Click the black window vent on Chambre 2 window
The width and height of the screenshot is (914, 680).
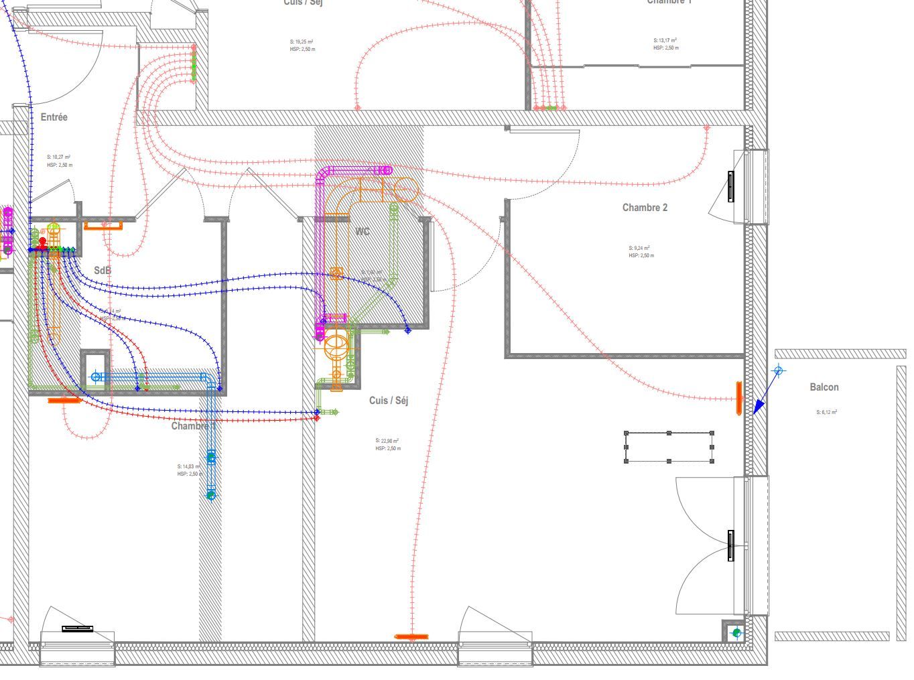730,186
